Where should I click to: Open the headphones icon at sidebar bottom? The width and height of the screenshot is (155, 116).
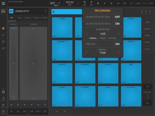point(3,112)
